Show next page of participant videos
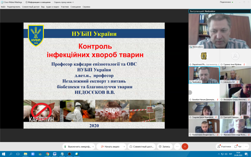The height and width of the screenshot is (157, 251). point(249,93)
